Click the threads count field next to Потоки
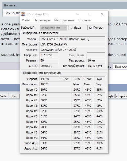The width and height of the screenshot is (127, 161). pos(90,28)
